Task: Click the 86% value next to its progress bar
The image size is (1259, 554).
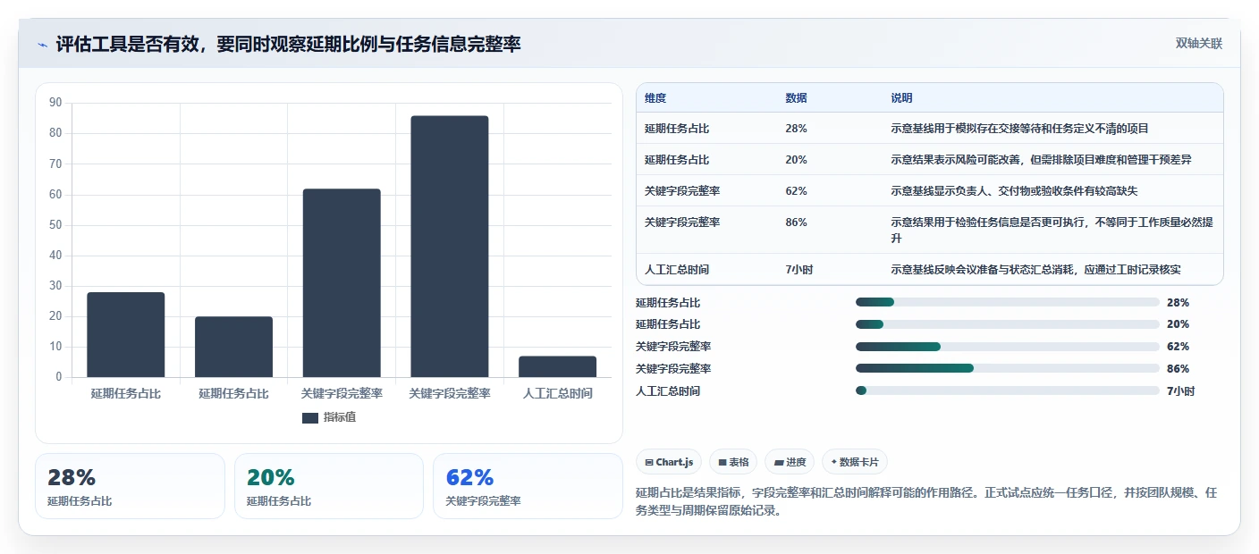Action: click(x=1178, y=368)
